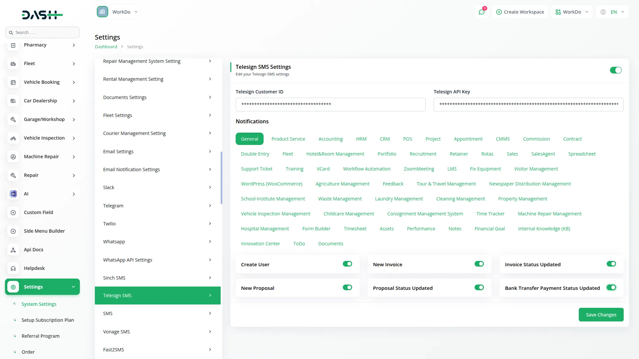Disable the New Invoice notification toggle
The height and width of the screenshot is (359, 639).
point(479,264)
